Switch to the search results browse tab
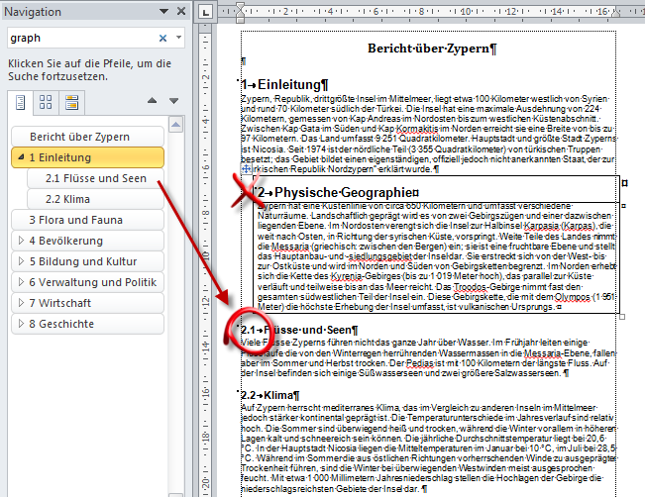 click(71, 102)
